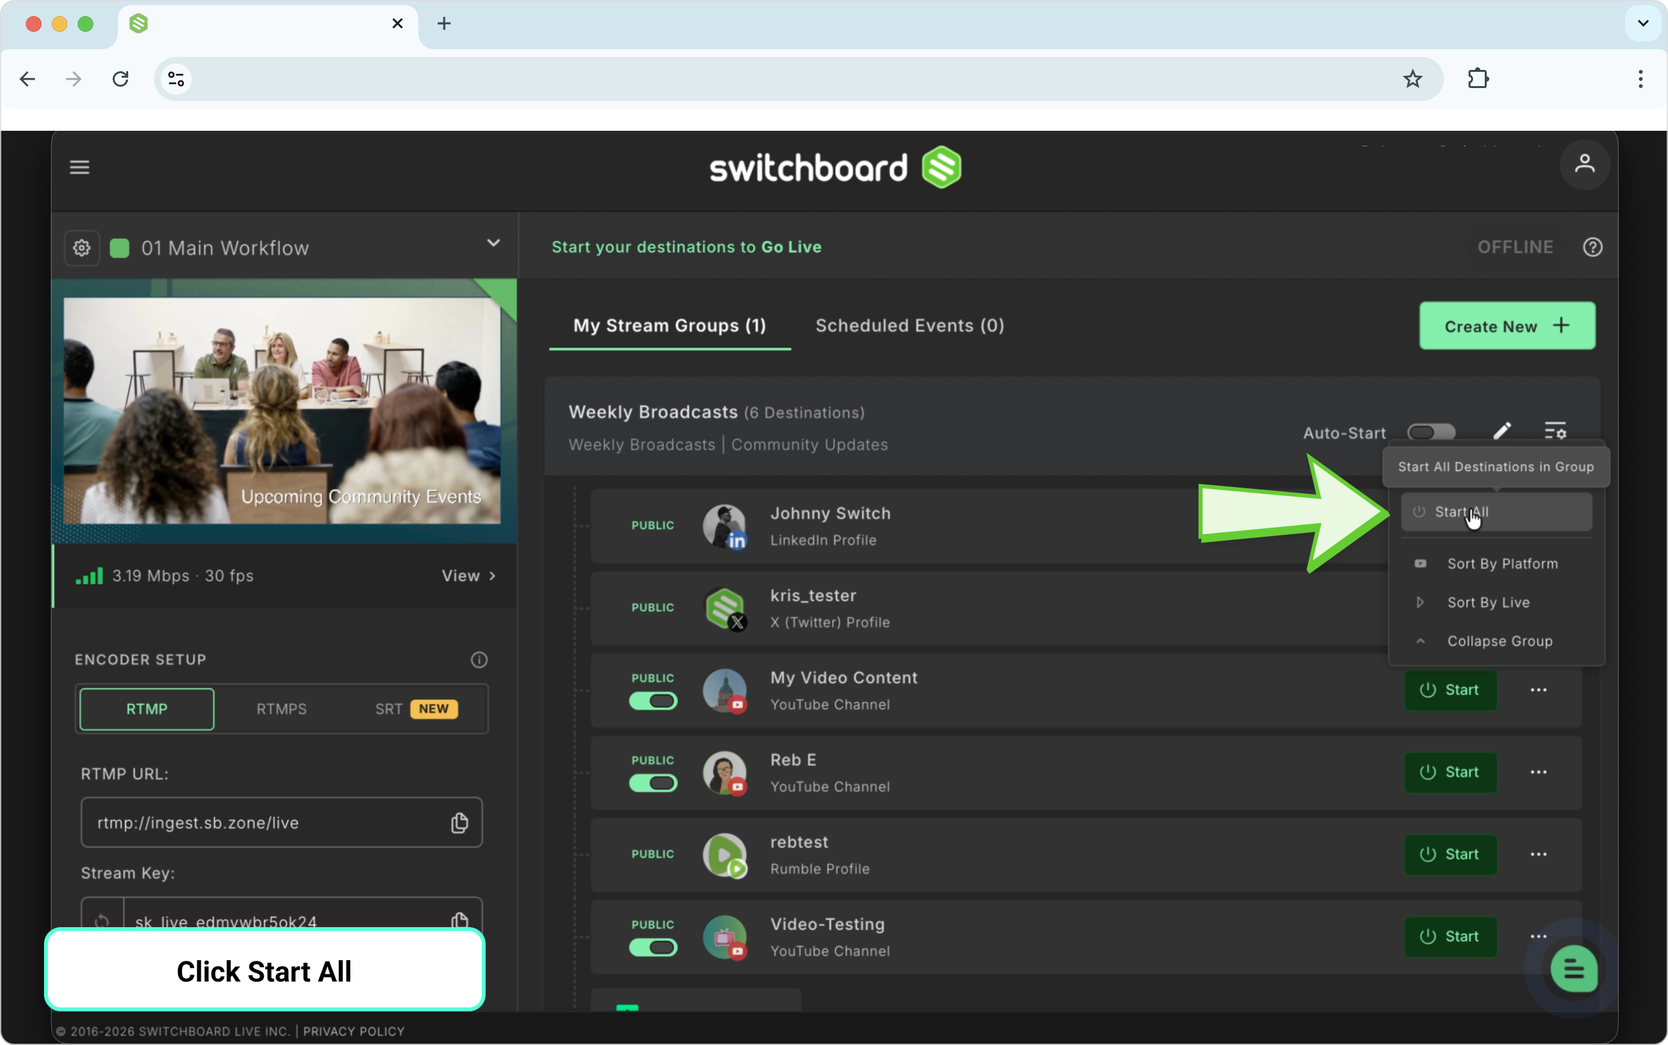Image resolution: width=1668 pixels, height=1045 pixels.
Task: Click the help question mark icon
Action: click(1592, 247)
